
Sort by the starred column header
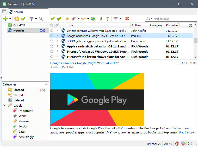click(x=52, y=25)
